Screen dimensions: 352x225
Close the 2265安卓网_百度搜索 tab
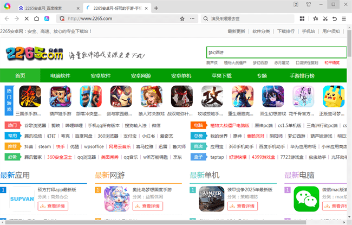[78, 8]
